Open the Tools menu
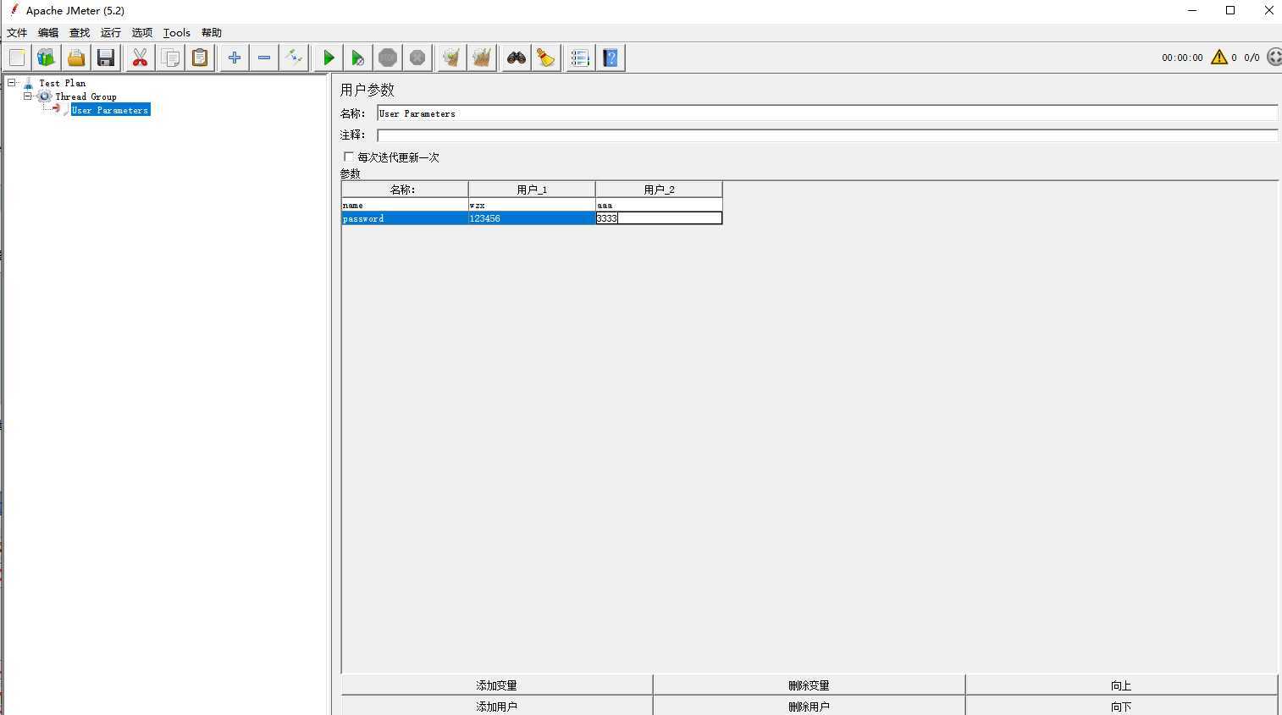1282x715 pixels. [x=177, y=33]
